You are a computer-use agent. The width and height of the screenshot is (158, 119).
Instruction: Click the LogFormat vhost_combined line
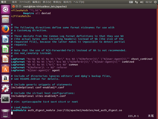[x=82, y=59]
